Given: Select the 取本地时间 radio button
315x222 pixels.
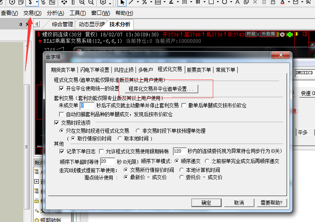Looking at the screenshot, I should click(x=120, y=138).
